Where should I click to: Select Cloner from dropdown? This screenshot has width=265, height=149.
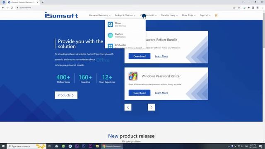pyautogui.click(x=125, y=24)
